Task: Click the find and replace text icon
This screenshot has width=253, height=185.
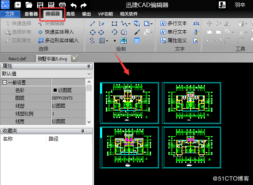Action: [196, 24]
